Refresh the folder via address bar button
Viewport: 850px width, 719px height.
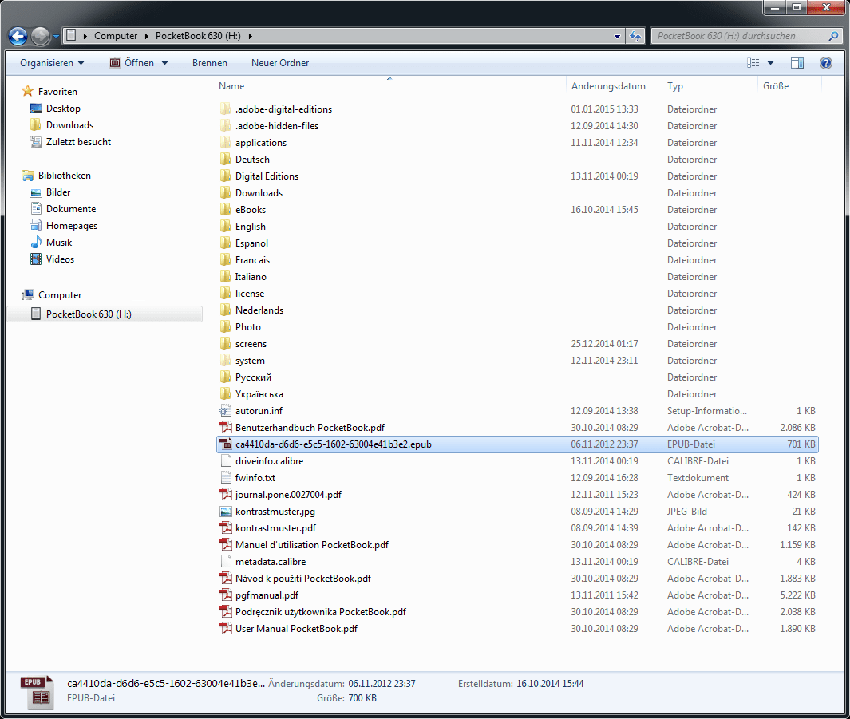tap(635, 36)
